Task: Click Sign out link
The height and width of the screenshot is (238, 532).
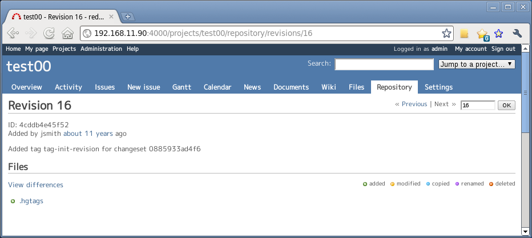Action: (x=503, y=49)
